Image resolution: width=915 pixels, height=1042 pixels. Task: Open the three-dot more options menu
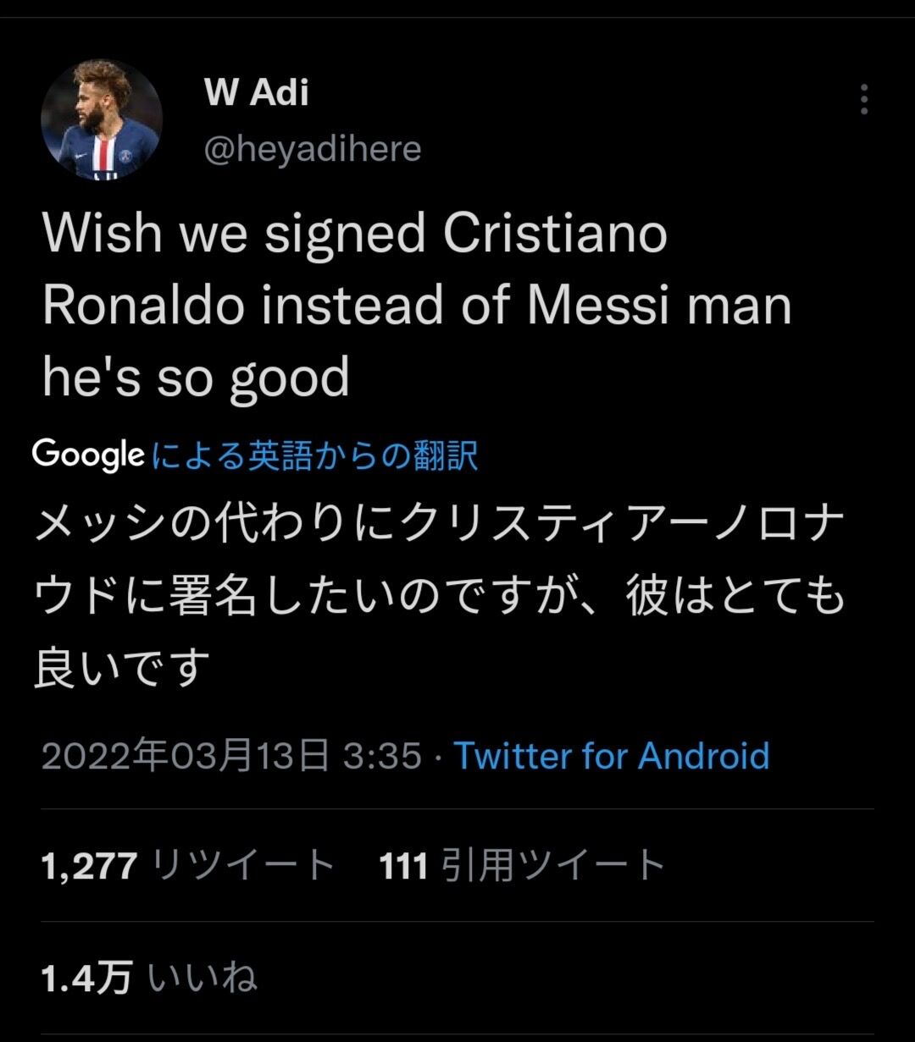[864, 100]
